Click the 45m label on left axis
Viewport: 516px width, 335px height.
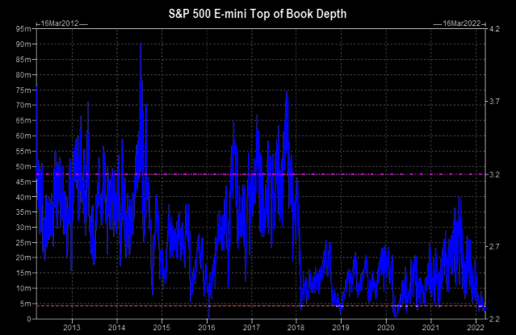coord(23,182)
